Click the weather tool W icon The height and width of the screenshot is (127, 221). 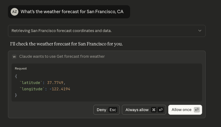[14, 57]
